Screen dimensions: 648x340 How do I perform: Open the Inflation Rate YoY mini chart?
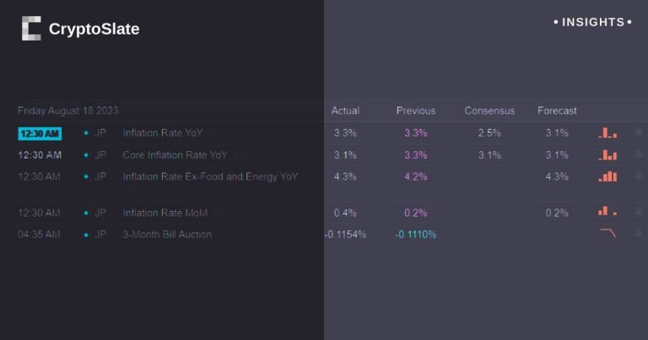click(607, 132)
